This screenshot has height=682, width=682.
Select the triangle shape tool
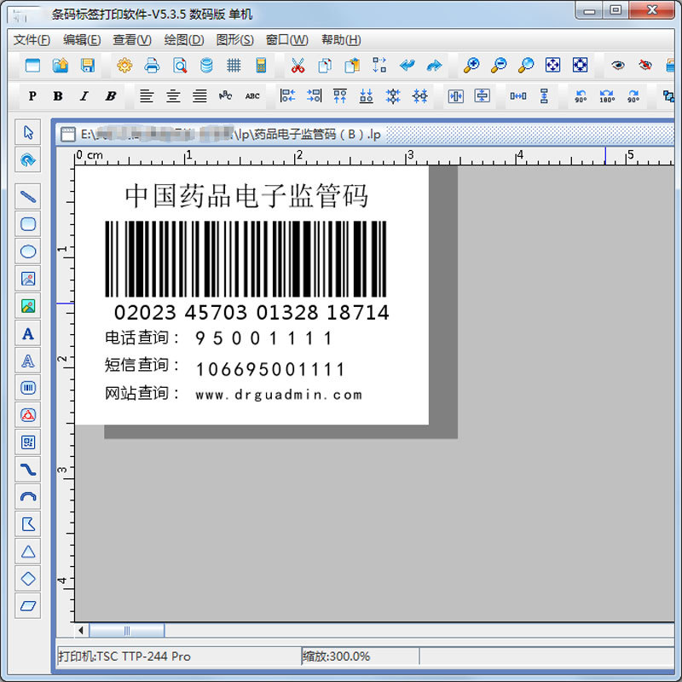pos(28,552)
